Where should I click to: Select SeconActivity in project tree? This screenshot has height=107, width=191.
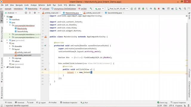(x=23, y=32)
